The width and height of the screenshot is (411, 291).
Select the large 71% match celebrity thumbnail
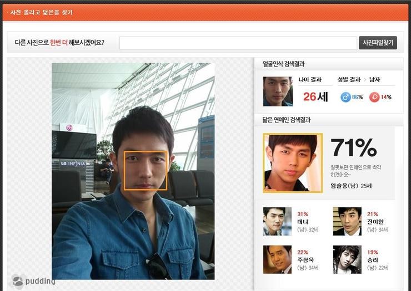(x=293, y=163)
